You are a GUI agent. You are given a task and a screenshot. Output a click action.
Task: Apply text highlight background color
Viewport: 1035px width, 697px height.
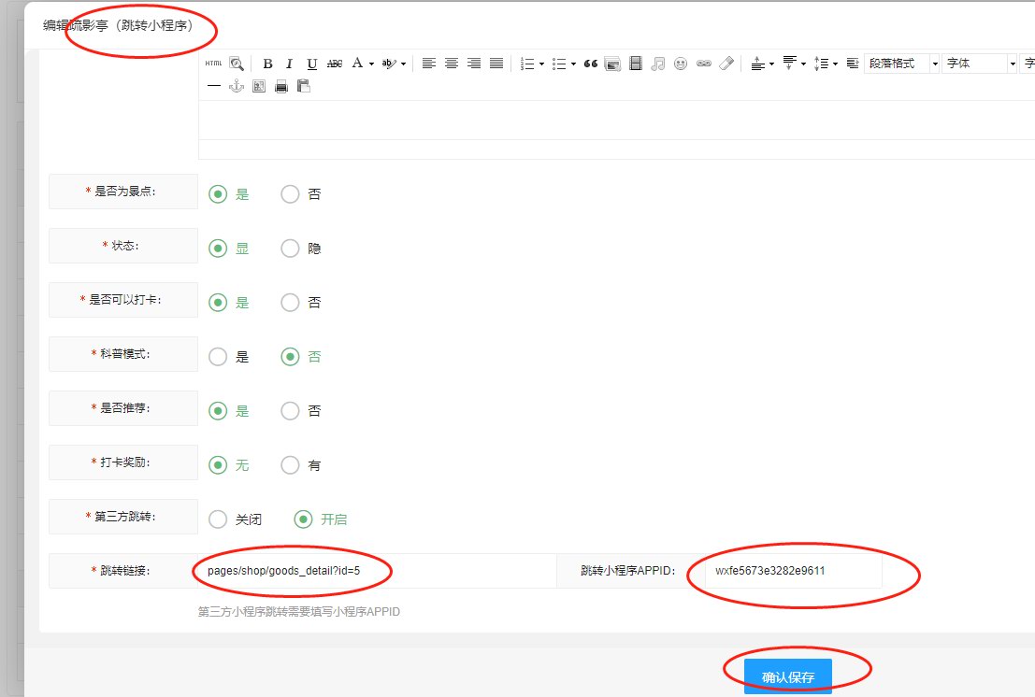(389, 64)
